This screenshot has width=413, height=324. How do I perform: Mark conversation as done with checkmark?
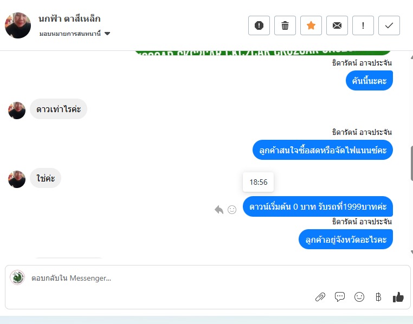pos(389,25)
